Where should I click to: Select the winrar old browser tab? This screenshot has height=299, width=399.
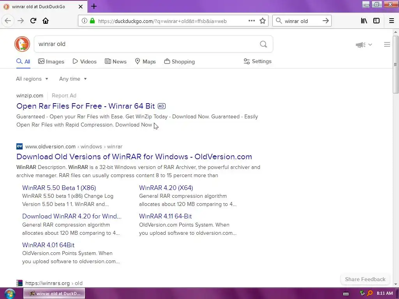(x=44, y=7)
